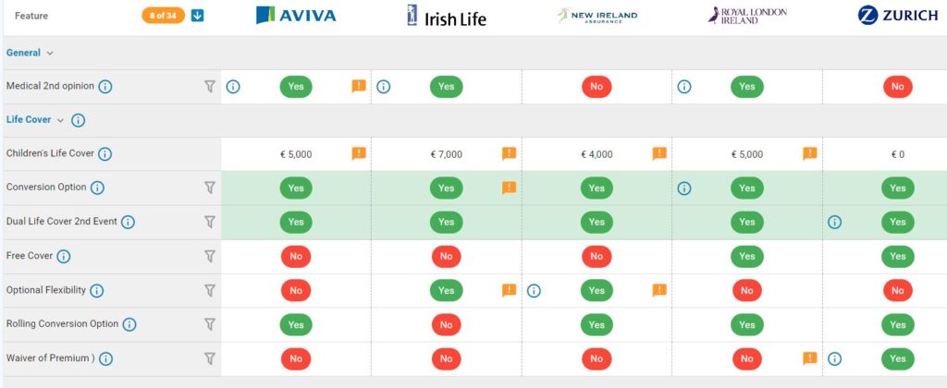Click orange alert icon in Aviva Children's Life Cover

click(x=359, y=153)
